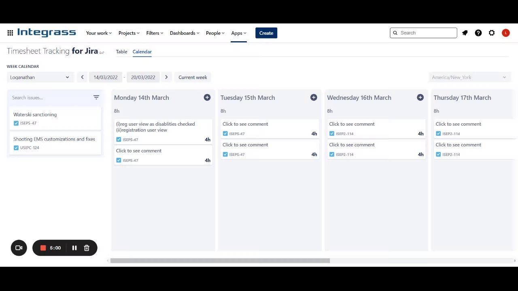Screen dimensions: 518x291
Task: Click task icon on Tuesday's second ISEPS-47 entry
Action: point(225,154)
